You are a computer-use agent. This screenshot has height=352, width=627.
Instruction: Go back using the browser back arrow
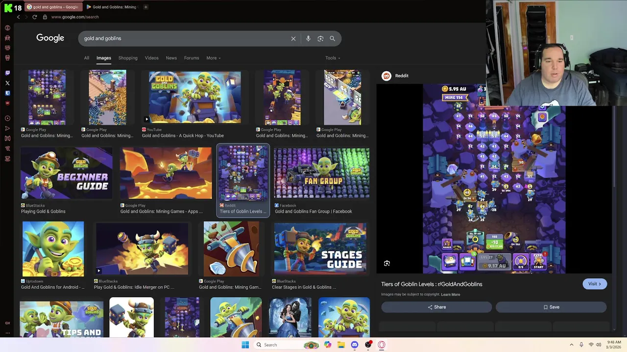tap(18, 17)
